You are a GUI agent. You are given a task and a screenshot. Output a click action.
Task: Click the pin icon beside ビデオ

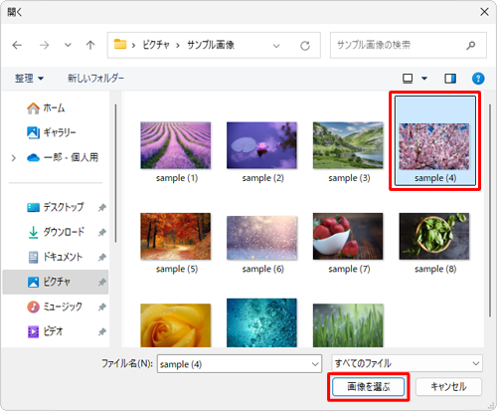(102, 331)
